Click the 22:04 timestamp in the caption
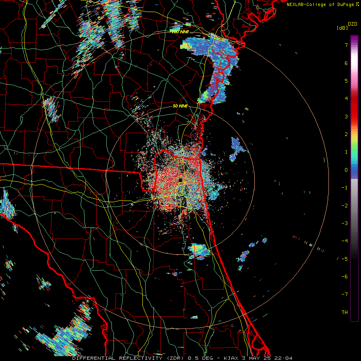This screenshot has height=361, width=361. point(283,358)
